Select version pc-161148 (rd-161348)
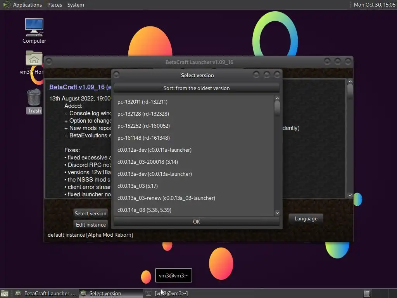 (x=194, y=138)
